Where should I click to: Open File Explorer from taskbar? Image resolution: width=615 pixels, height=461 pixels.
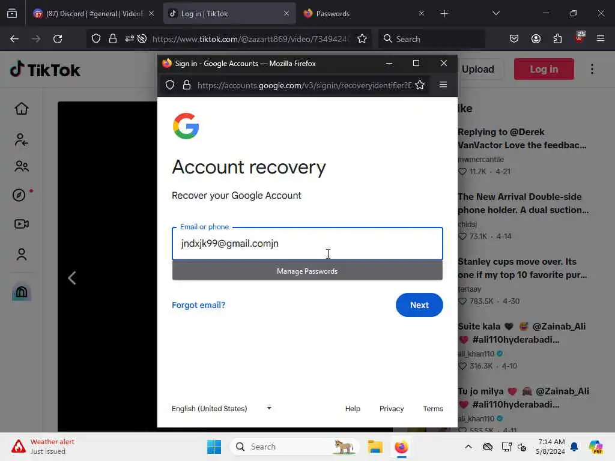(375, 447)
